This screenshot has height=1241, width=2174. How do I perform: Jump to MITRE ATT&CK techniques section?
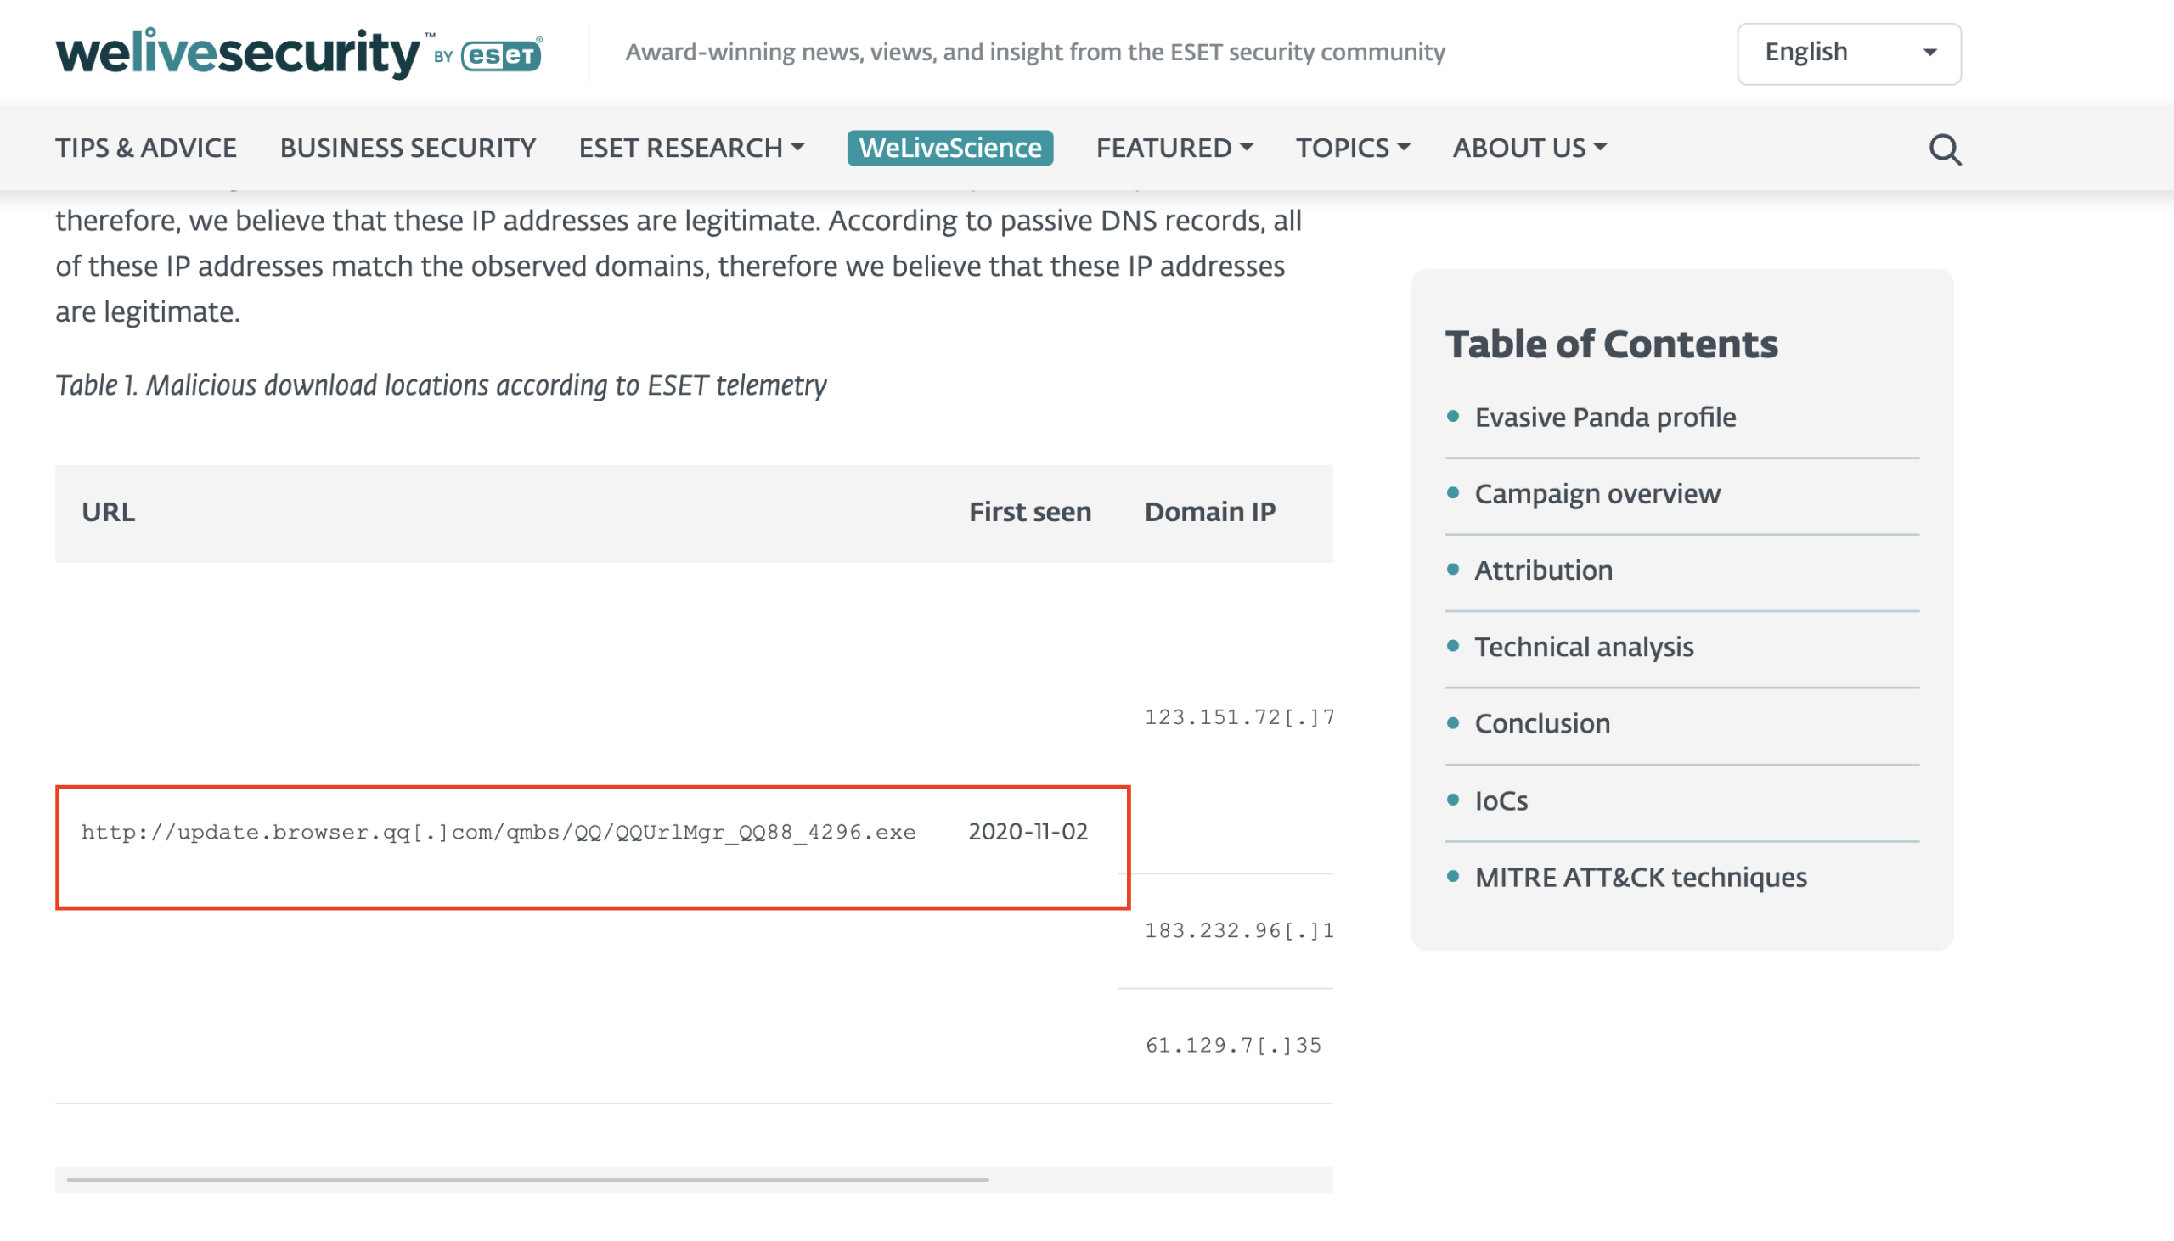pyautogui.click(x=1641, y=877)
